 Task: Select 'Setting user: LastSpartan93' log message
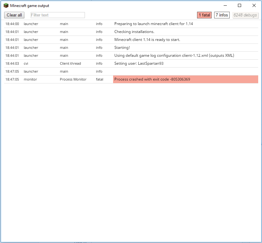139,63
